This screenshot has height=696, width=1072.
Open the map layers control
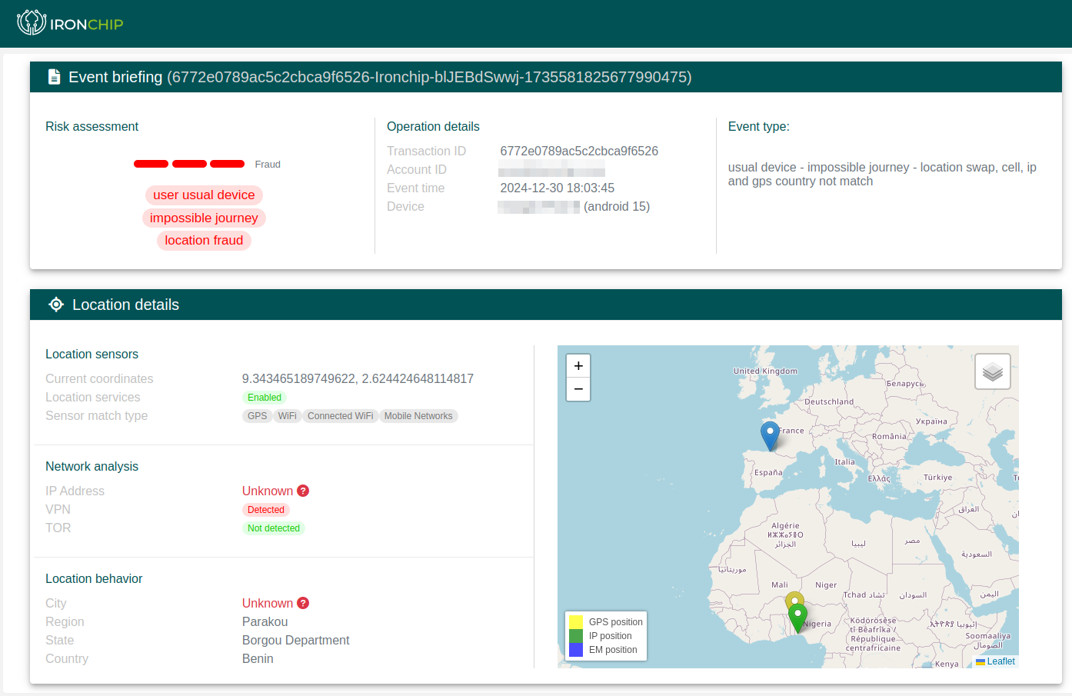pos(992,371)
